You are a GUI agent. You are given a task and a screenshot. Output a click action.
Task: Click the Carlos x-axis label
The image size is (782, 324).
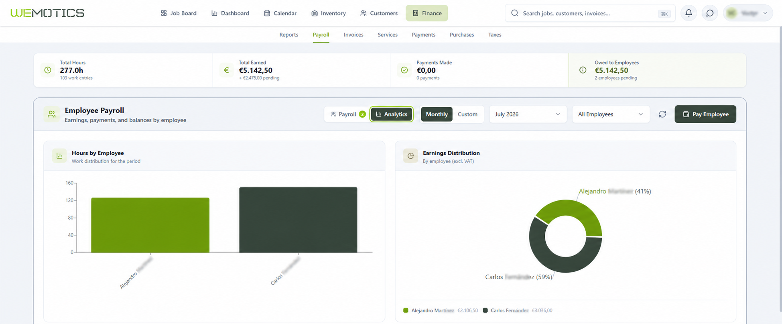pos(285,271)
